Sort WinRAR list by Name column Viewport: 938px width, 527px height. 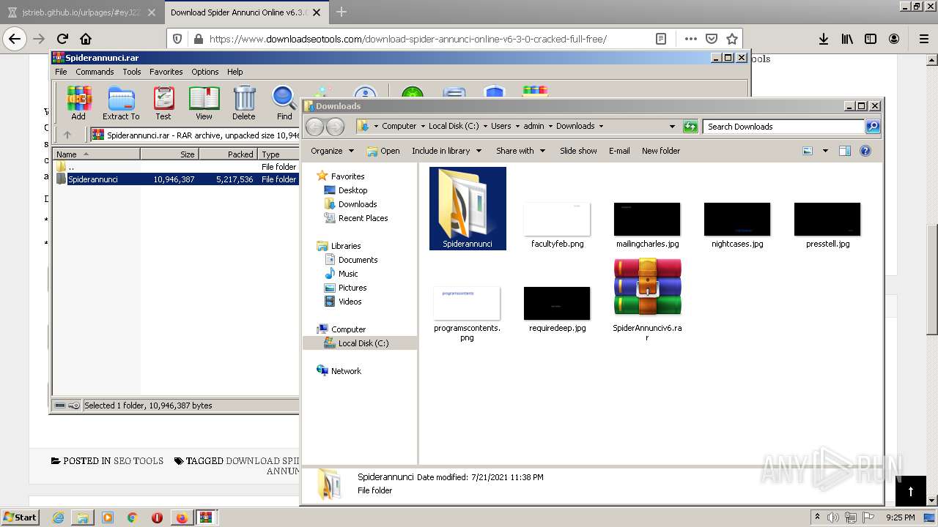(x=97, y=154)
